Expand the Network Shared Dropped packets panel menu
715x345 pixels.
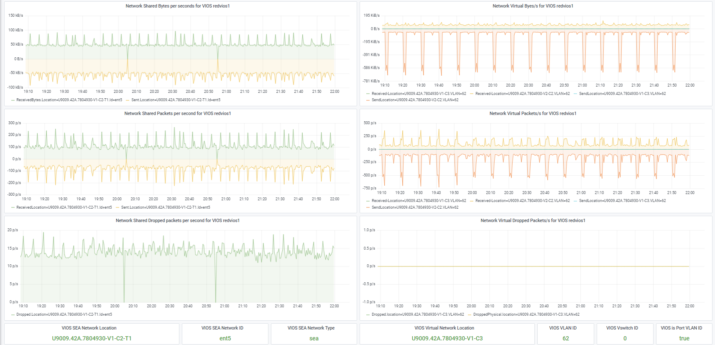click(178, 220)
